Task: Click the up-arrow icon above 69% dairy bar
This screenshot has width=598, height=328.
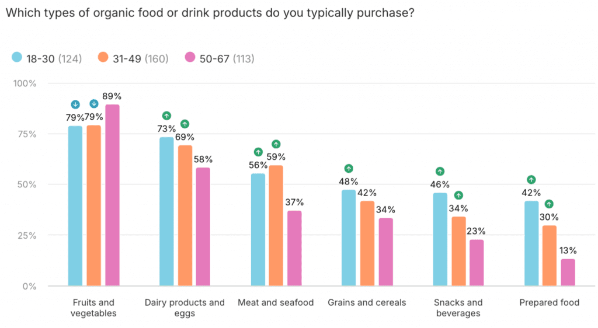Action: pyautogui.click(x=185, y=124)
